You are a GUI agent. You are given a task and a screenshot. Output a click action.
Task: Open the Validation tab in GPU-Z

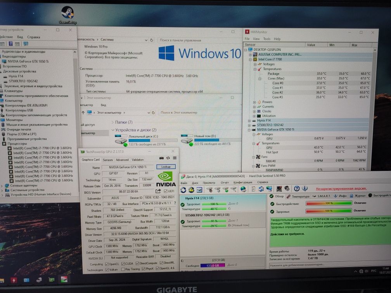pos(138,160)
